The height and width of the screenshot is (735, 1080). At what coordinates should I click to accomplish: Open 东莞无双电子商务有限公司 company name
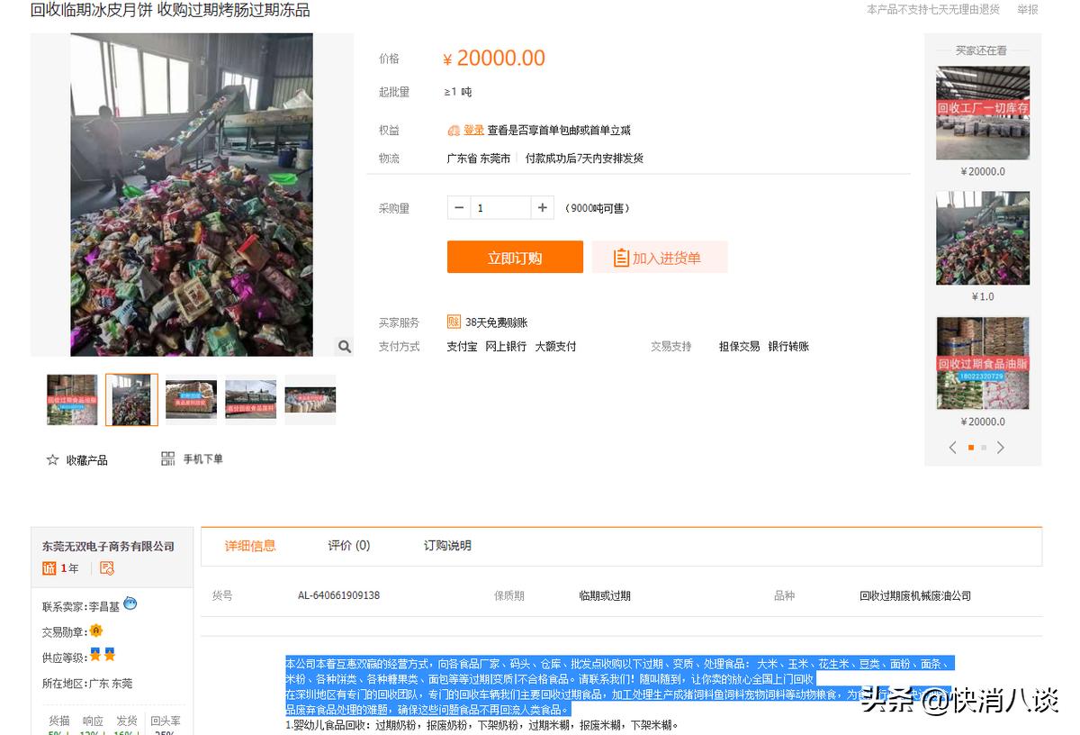point(108,547)
